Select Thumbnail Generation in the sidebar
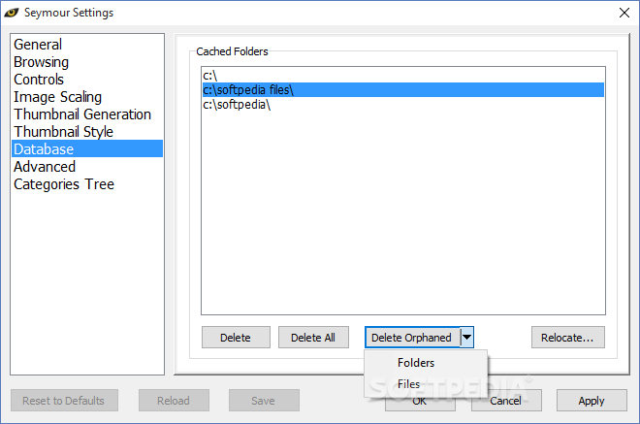 (82, 114)
